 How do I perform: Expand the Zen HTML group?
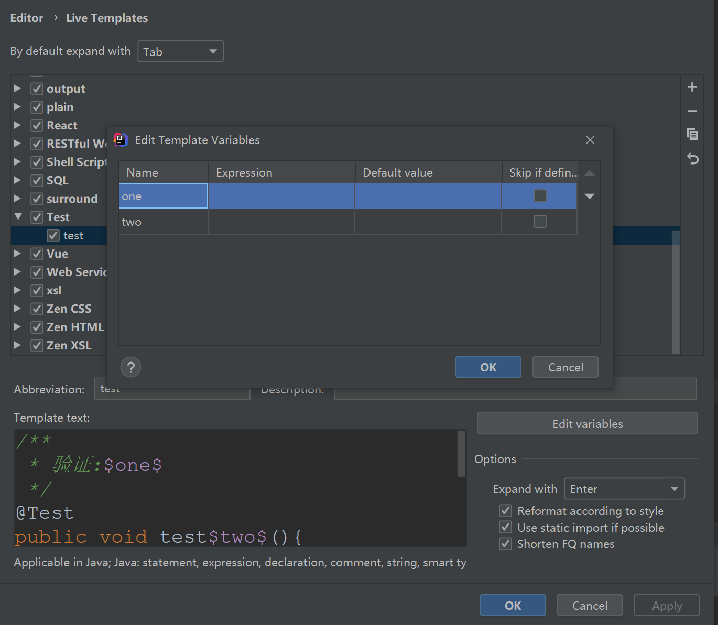pyautogui.click(x=17, y=327)
